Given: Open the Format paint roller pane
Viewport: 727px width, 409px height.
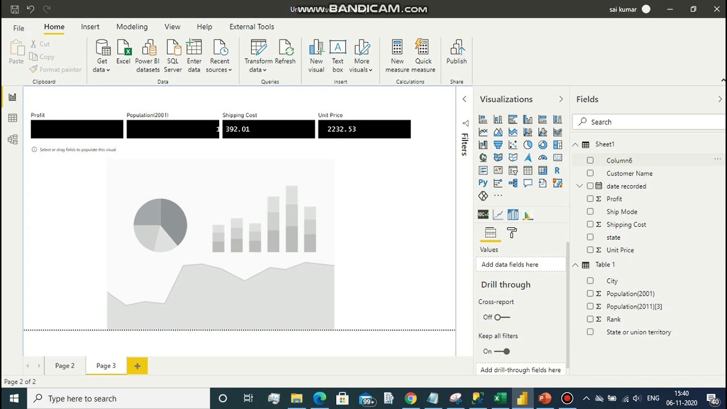Looking at the screenshot, I should pyautogui.click(x=512, y=233).
